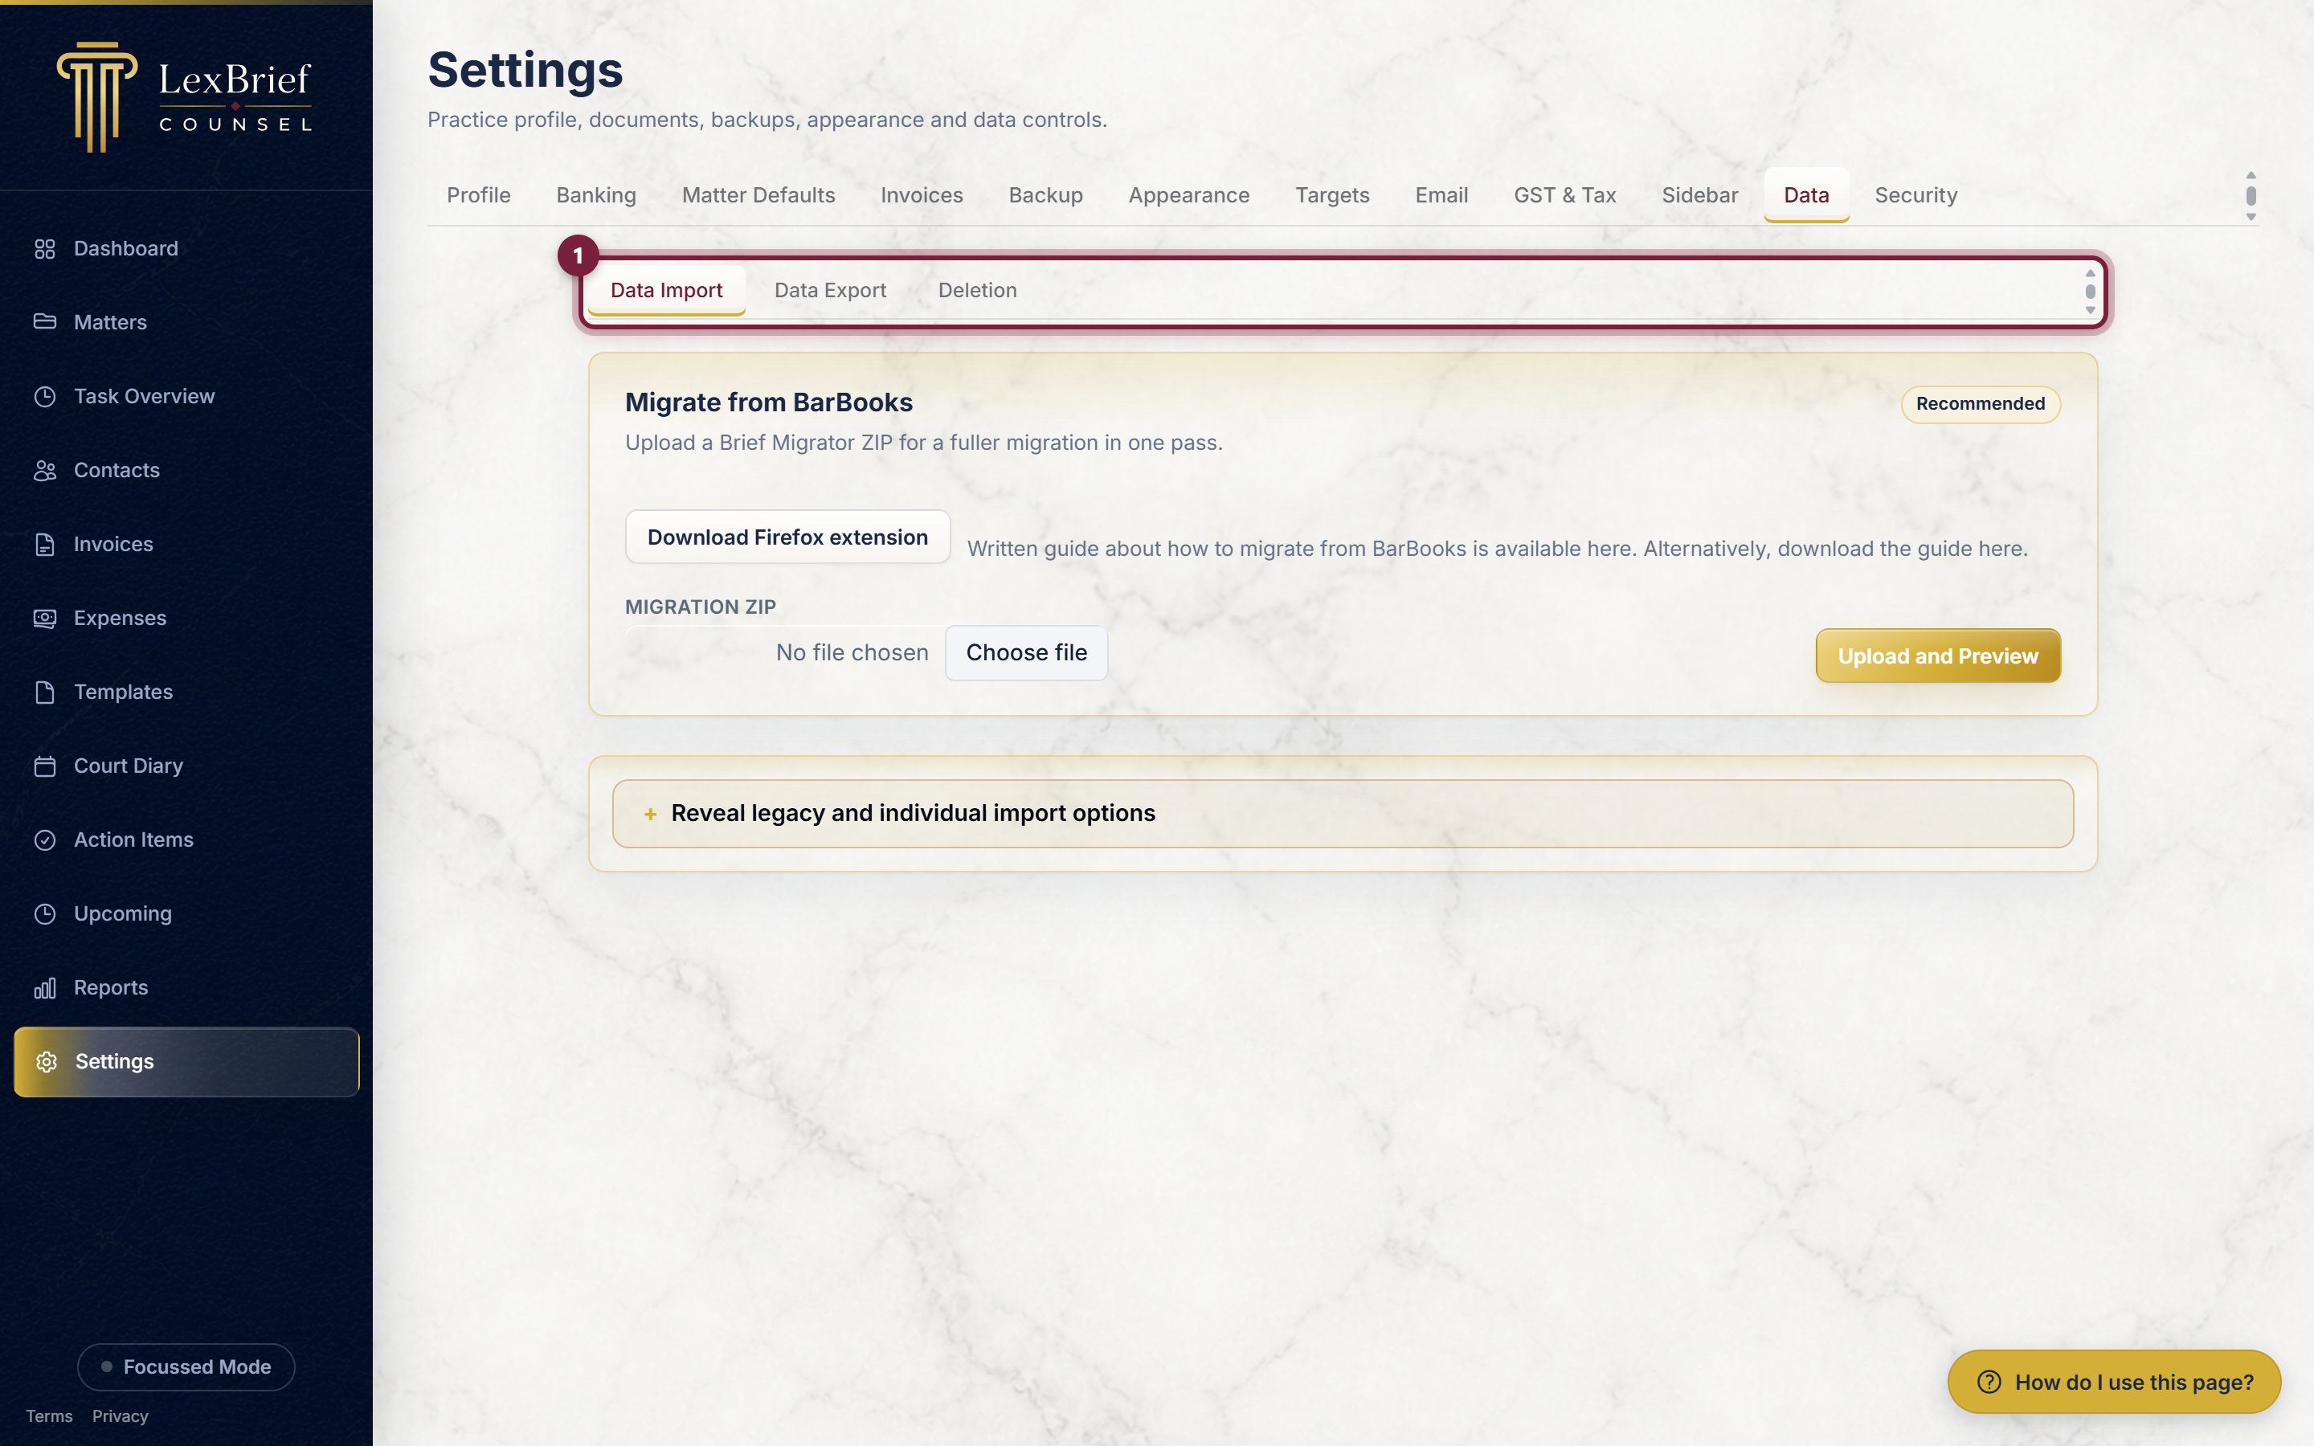Click the document icon next to sidebar Invoices
The height and width of the screenshot is (1446, 2314).
[x=45, y=544]
